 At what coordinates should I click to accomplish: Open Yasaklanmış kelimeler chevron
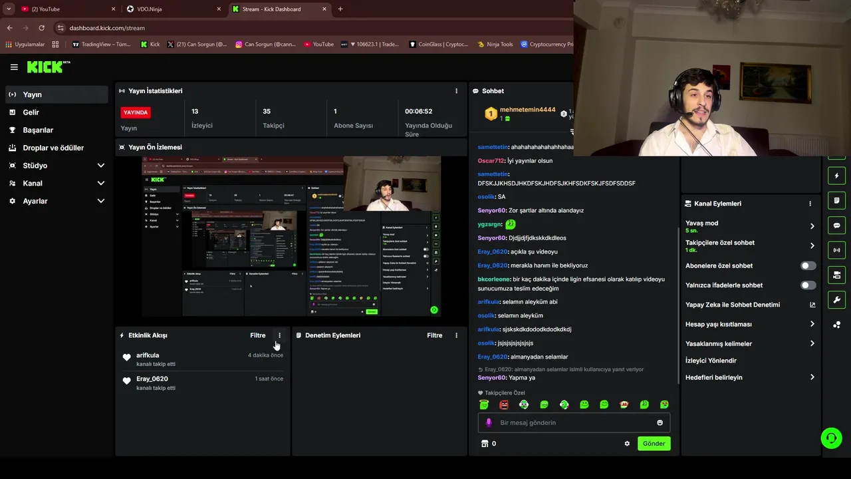(812, 344)
